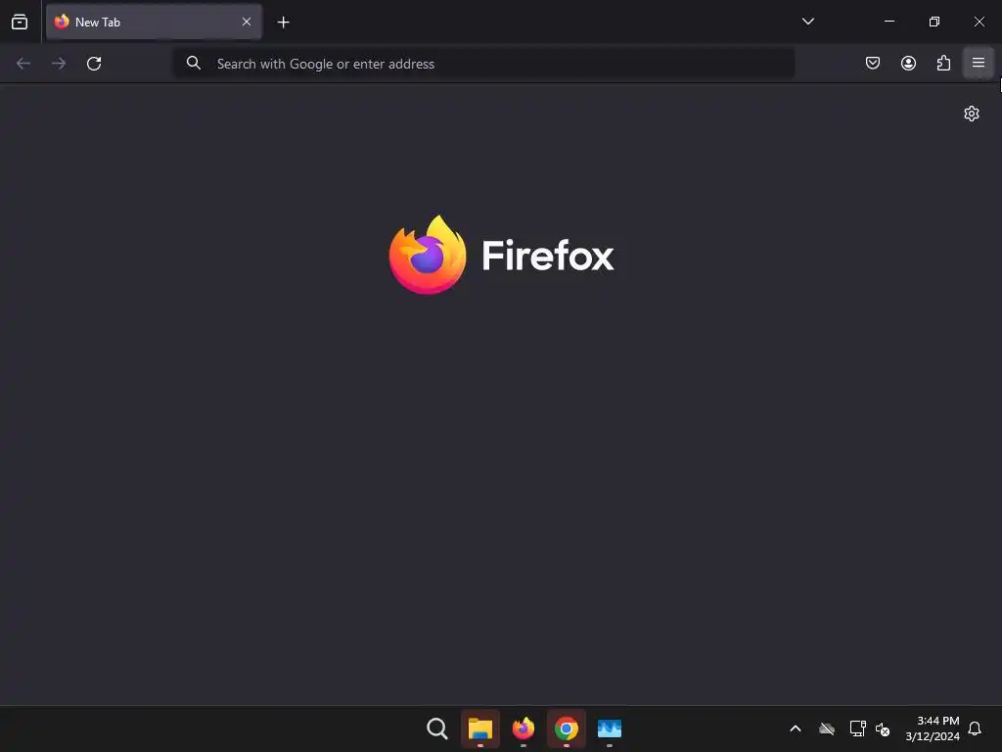Viewport: 1002px width, 752px height.
Task: Go forward one page
Action: tap(59, 64)
